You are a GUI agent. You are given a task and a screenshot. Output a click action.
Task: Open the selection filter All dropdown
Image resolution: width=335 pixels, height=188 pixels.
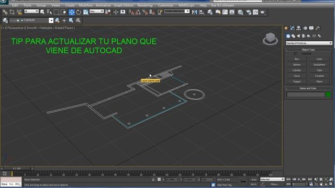click(x=31, y=11)
